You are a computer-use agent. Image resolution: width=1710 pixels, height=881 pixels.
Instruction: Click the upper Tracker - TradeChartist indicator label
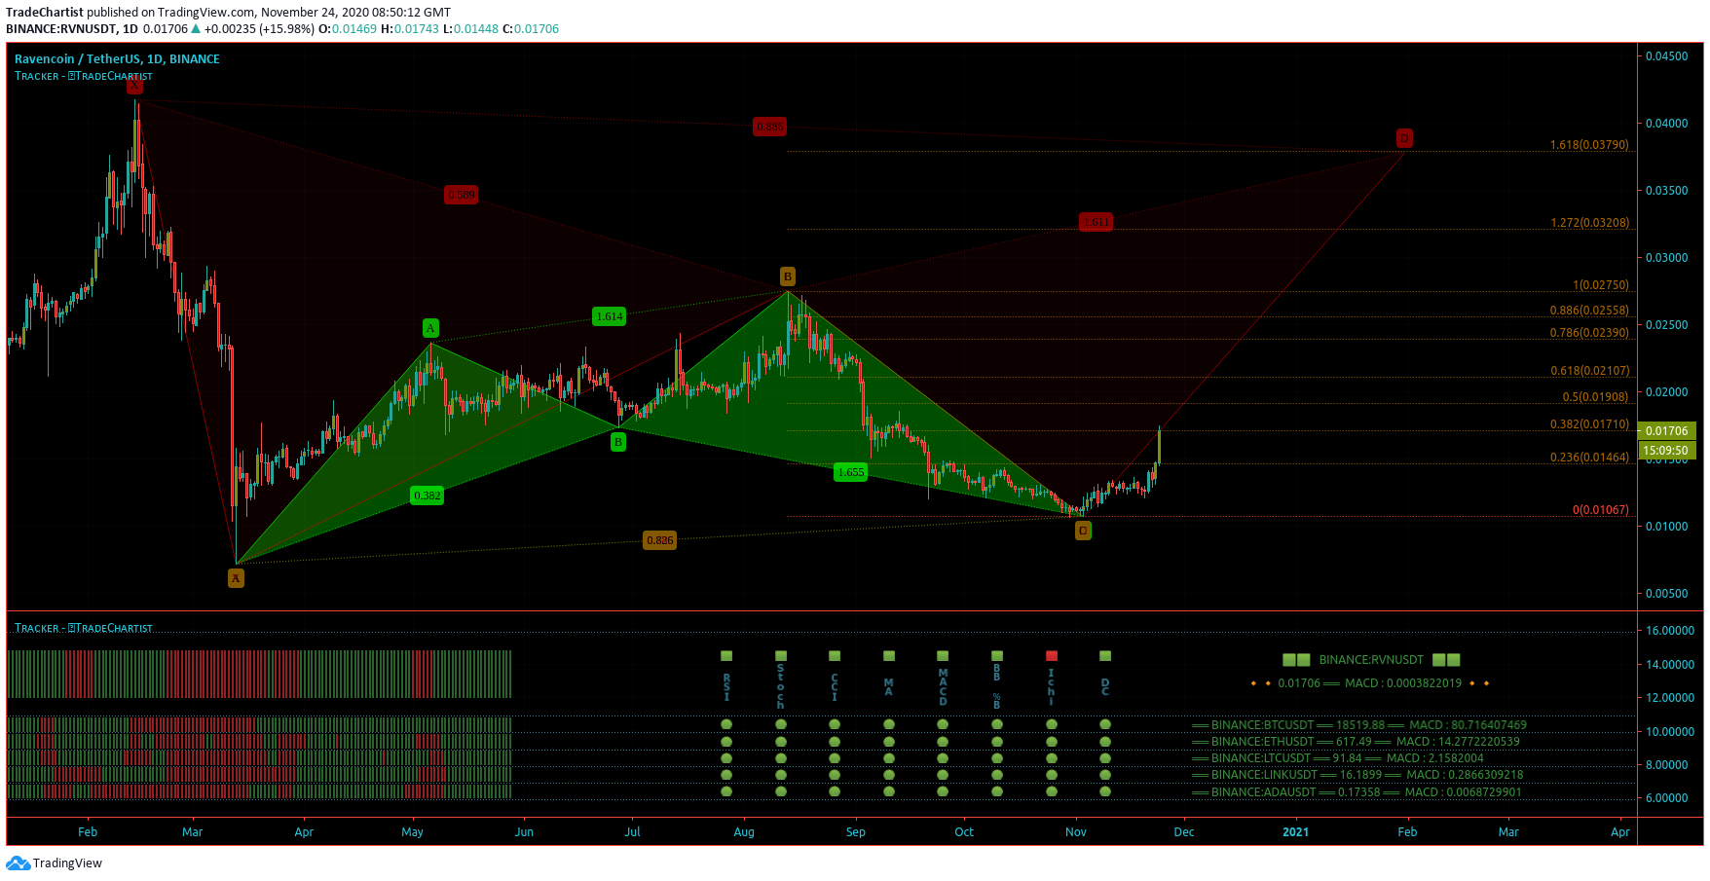click(84, 76)
